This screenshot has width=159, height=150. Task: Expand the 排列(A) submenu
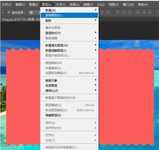click(69, 123)
